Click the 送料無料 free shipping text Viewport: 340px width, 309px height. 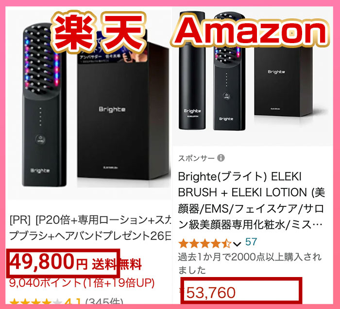(117, 264)
